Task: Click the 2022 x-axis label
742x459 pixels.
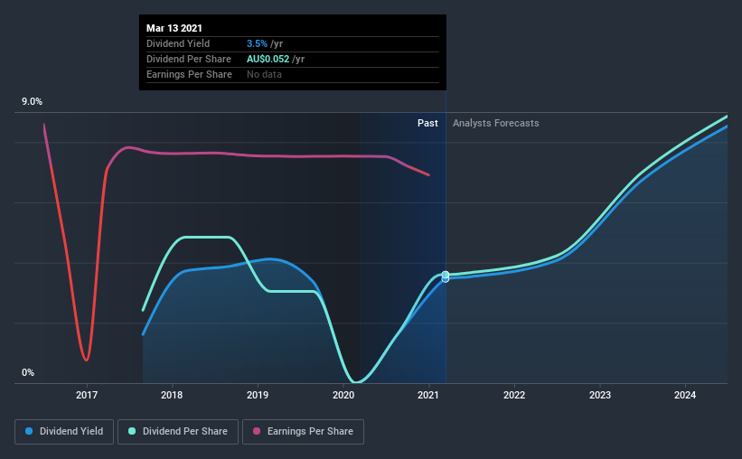Action: pyautogui.click(x=514, y=395)
